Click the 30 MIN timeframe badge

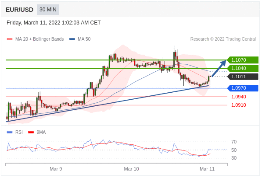tap(48, 10)
